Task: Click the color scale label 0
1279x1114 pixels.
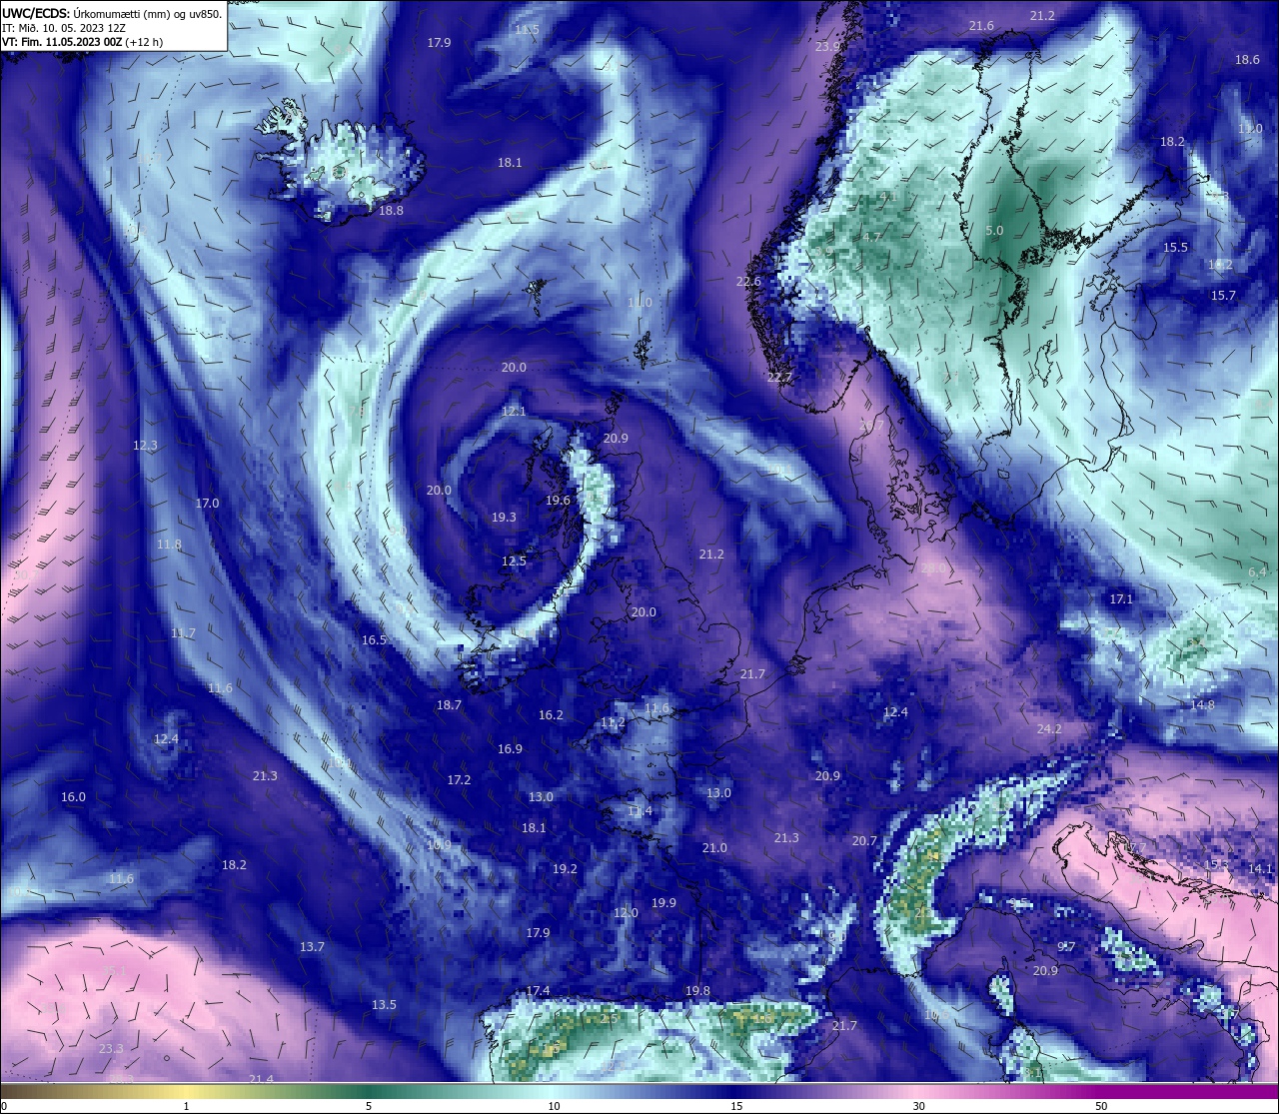Action: click(4, 1106)
